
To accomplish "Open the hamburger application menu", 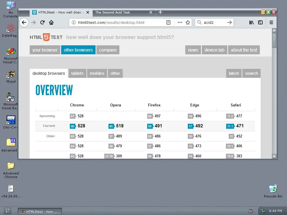I will 271,22.
